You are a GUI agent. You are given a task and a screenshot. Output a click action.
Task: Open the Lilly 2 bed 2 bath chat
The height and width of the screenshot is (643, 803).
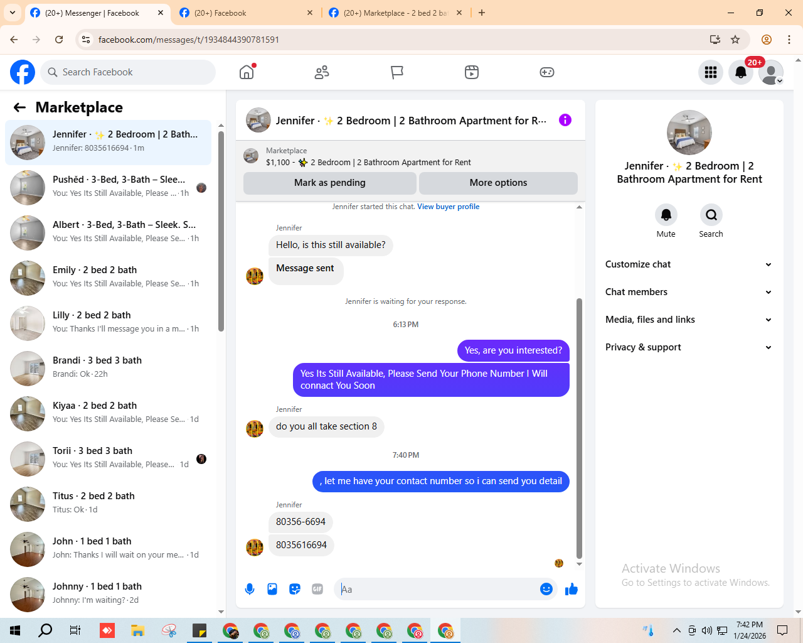coord(109,323)
